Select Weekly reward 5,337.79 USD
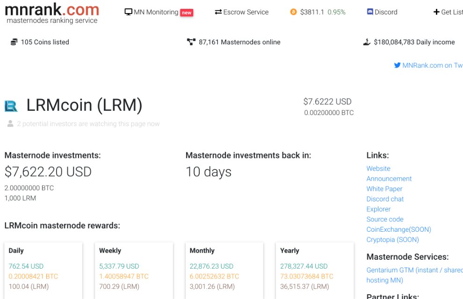The image size is (463, 299). click(119, 266)
